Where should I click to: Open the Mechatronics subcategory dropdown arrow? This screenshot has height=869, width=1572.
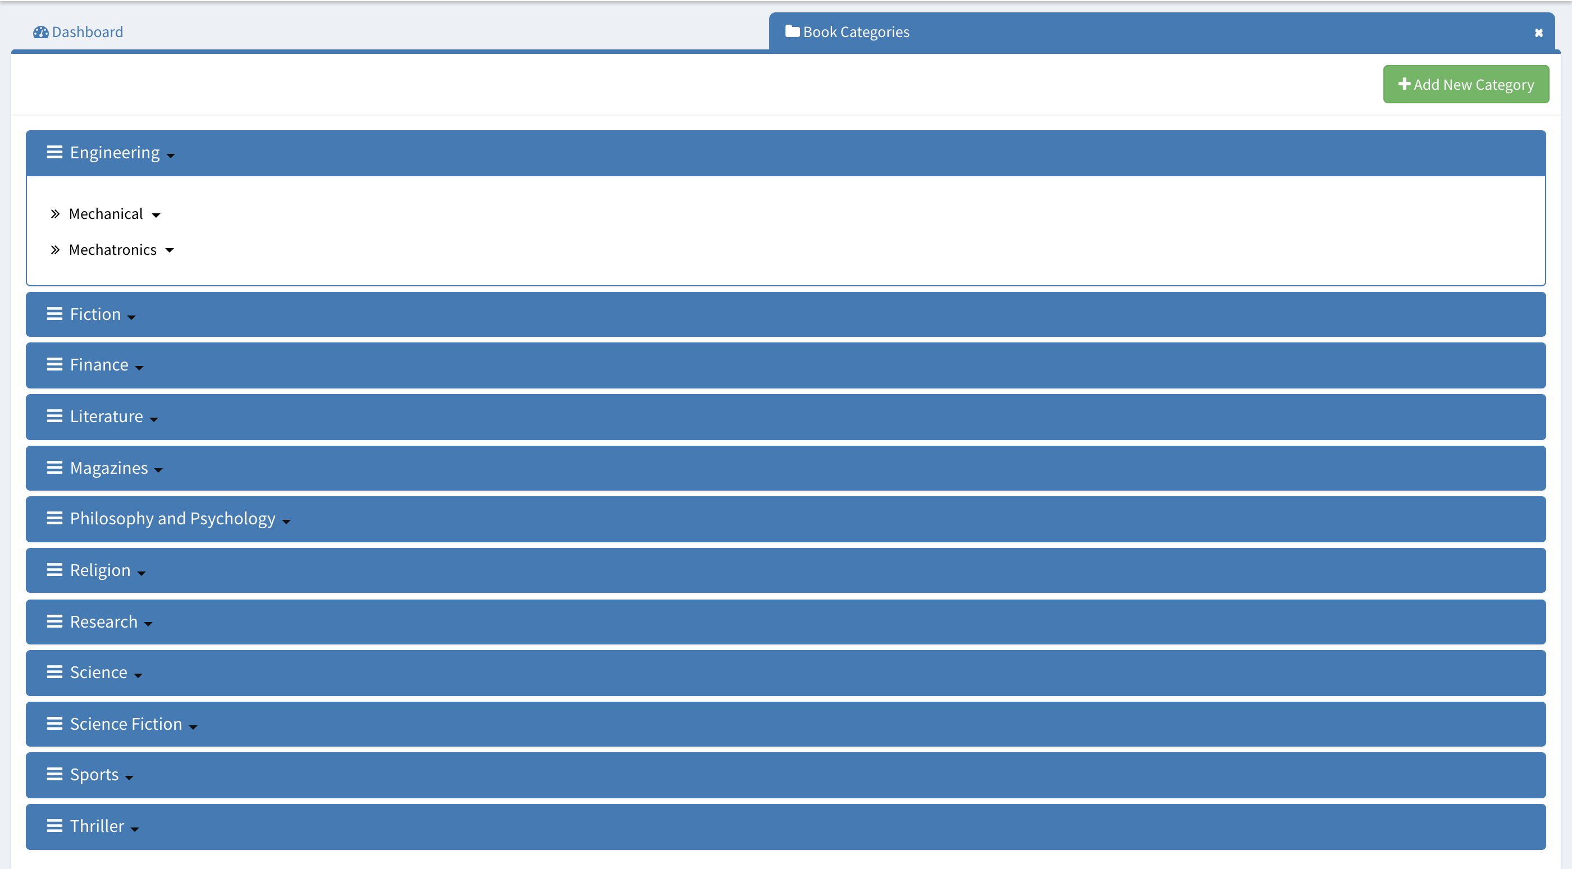pos(170,251)
